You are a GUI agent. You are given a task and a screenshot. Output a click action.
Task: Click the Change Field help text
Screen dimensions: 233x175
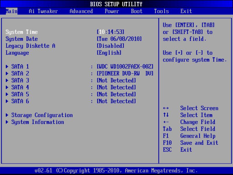198,122
